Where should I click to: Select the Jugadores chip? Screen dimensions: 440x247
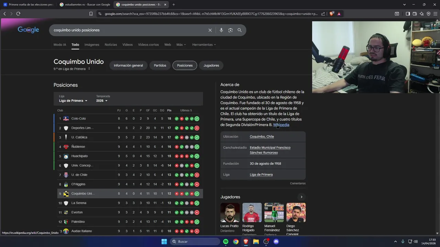click(x=211, y=66)
